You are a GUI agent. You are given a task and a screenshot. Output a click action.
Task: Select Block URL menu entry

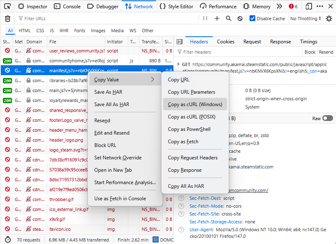pyautogui.click(x=125, y=145)
